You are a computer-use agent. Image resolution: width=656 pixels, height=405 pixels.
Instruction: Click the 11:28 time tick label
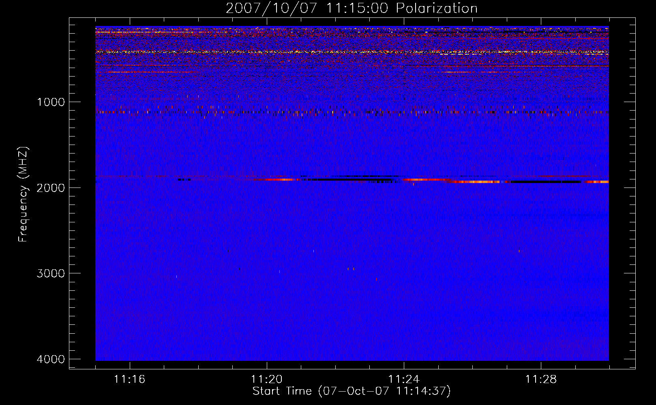pyautogui.click(x=541, y=379)
